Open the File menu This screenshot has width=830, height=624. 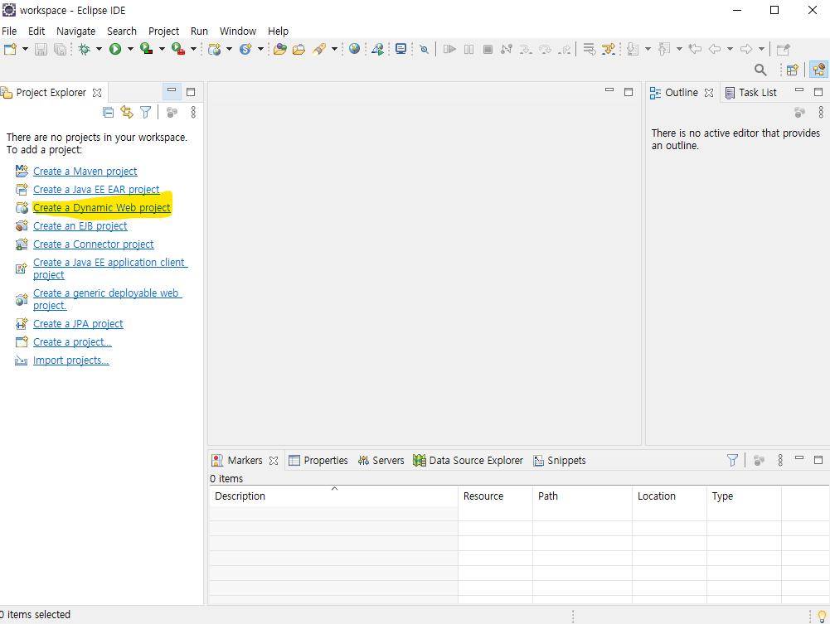click(9, 31)
